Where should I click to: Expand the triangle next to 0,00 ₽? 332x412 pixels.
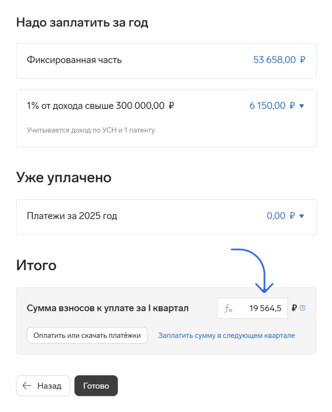302,216
